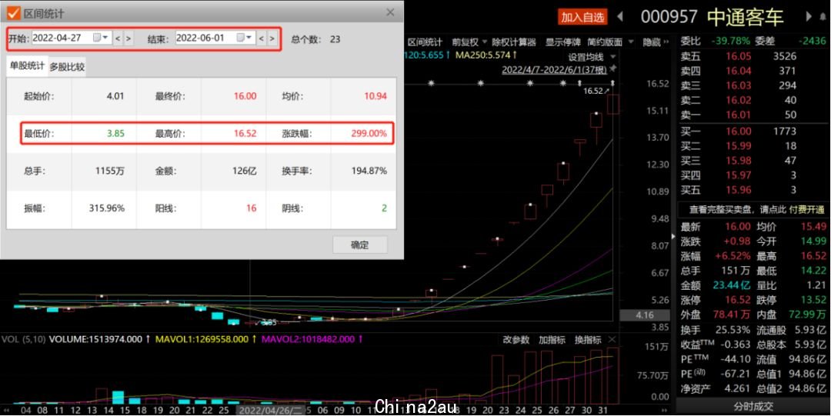
Task: Step start date forward one day
Action: (128, 38)
